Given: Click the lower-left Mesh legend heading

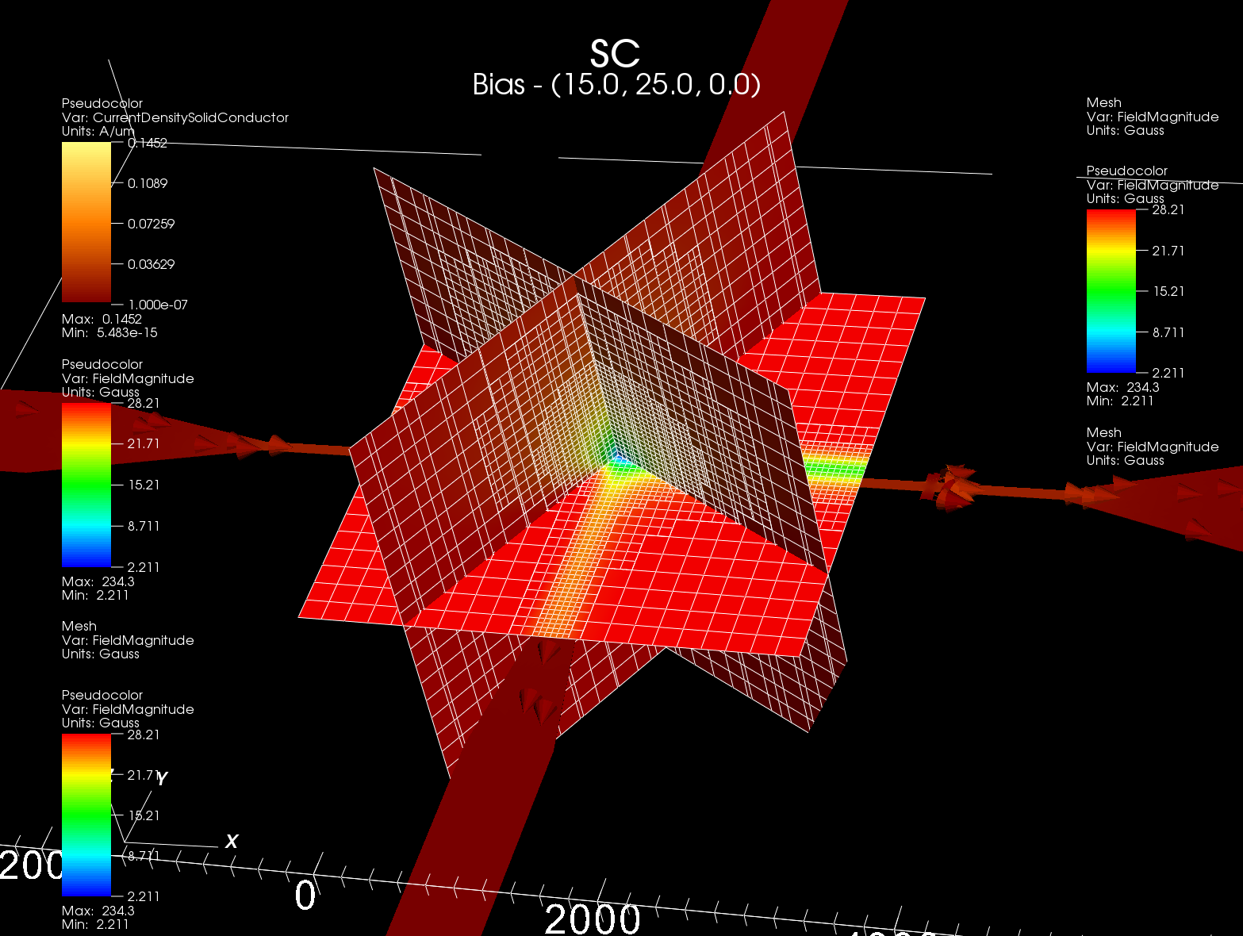Looking at the screenshot, I should coord(79,627).
